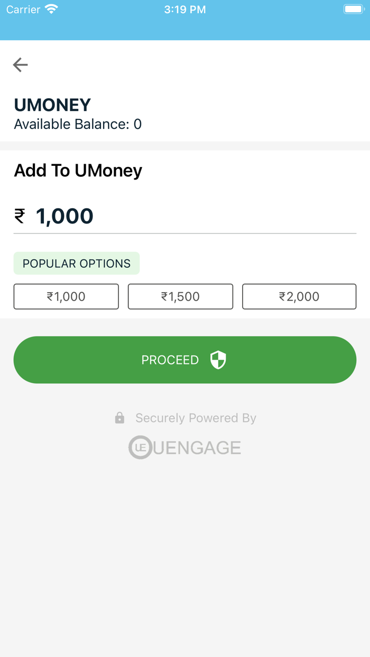The image size is (370, 657).
Task: Click the back arrow to return
Action: 20,64
